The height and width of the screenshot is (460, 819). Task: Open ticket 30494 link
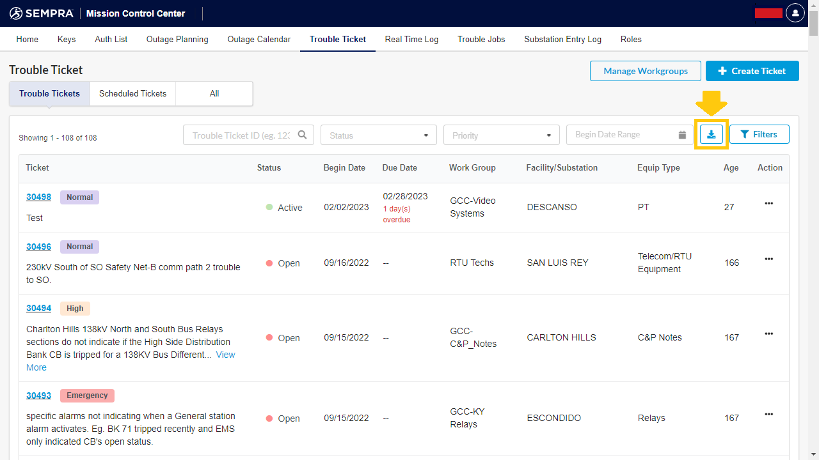pyautogui.click(x=38, y=308)
